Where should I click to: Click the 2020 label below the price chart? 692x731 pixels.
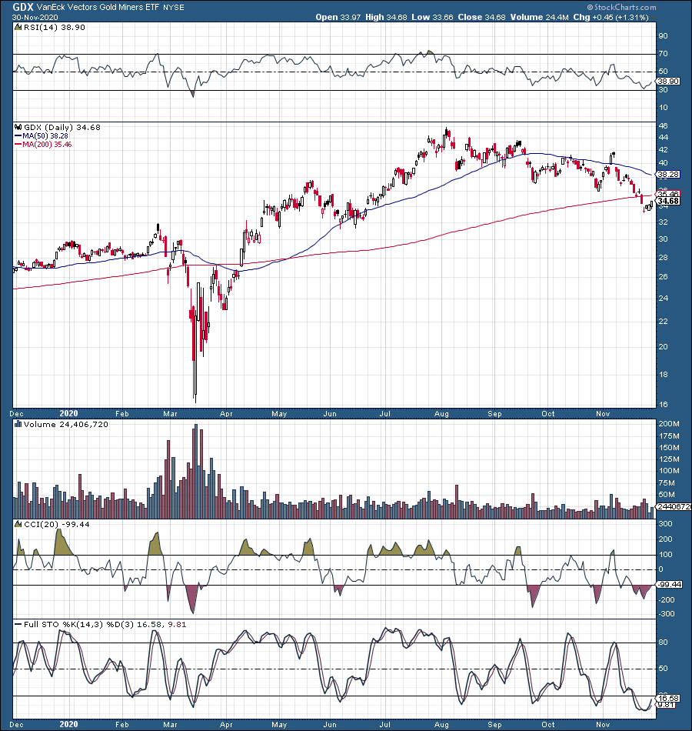(69, 413)
